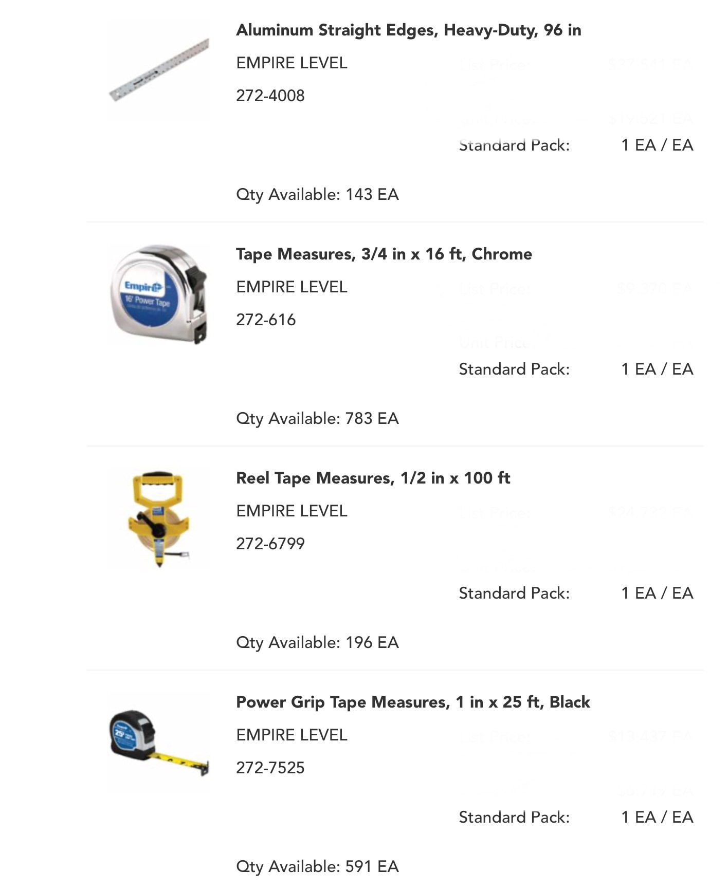Open Reel Tape Measures, 1/2 in x 100 ft

(373, 478)
